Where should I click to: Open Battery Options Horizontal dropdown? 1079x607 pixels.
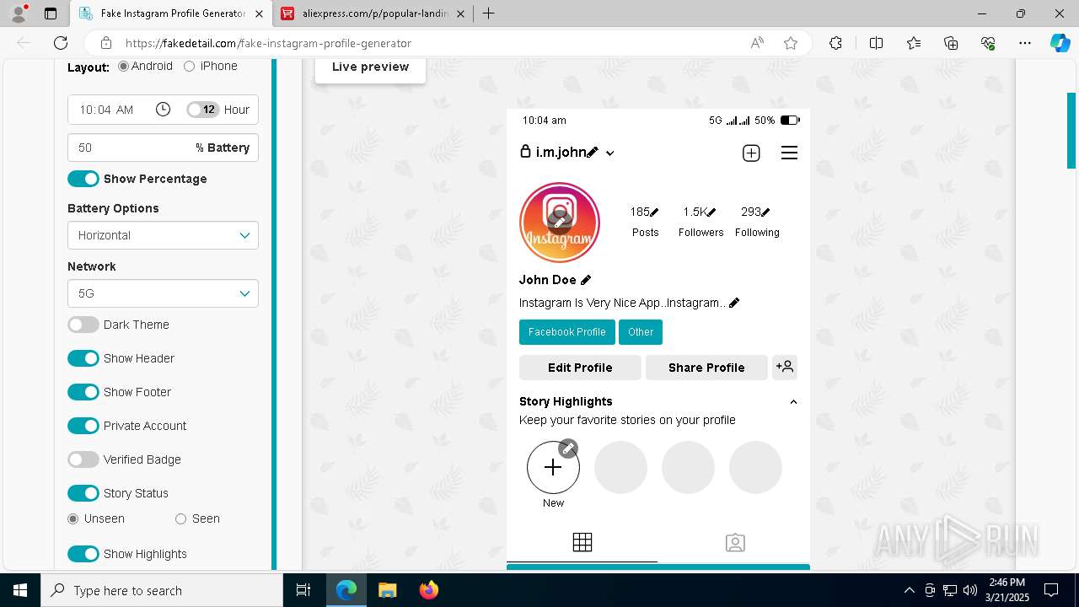[x=163, y=235]
